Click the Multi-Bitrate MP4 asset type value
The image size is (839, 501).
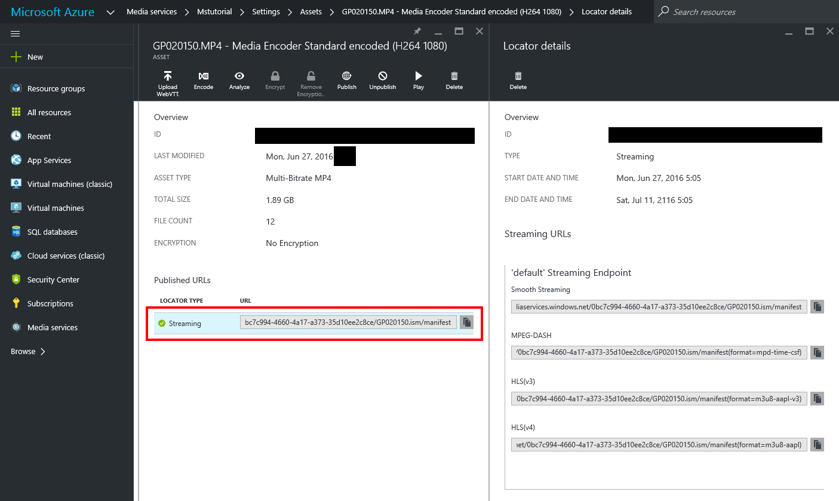pos(299,178)
